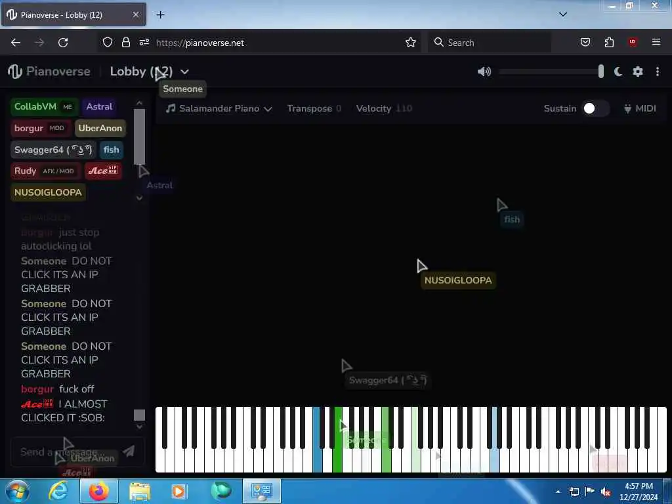672x504 pixels.
Task: Open the Windows Start button
Action: tap(18, 491)
